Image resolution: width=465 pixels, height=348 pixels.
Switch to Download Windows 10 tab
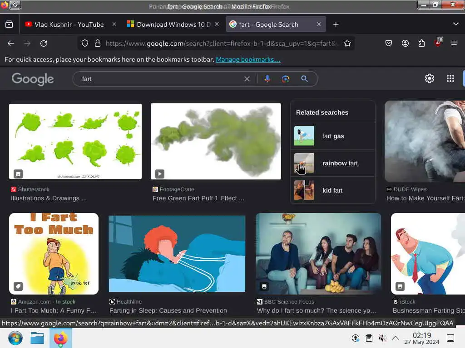(173, 24)
